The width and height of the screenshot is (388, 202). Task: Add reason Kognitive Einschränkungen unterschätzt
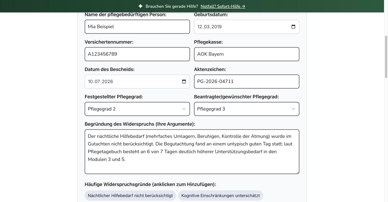(x=220, y=196)
